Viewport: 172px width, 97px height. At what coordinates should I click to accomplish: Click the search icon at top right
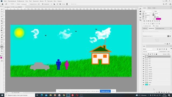pos(164,4)
